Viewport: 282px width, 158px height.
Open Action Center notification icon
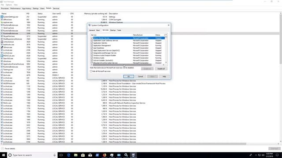277,155
